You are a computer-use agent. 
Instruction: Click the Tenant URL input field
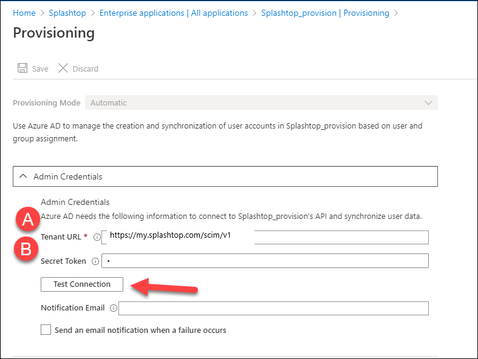pyautogui.click(x=265, y=237)
